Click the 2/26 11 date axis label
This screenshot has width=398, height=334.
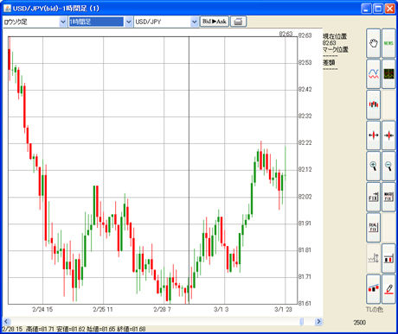click(103, 310)
